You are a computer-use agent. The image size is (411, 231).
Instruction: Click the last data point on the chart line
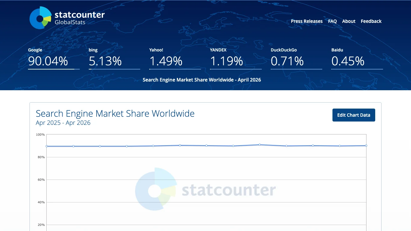[366, 146]
